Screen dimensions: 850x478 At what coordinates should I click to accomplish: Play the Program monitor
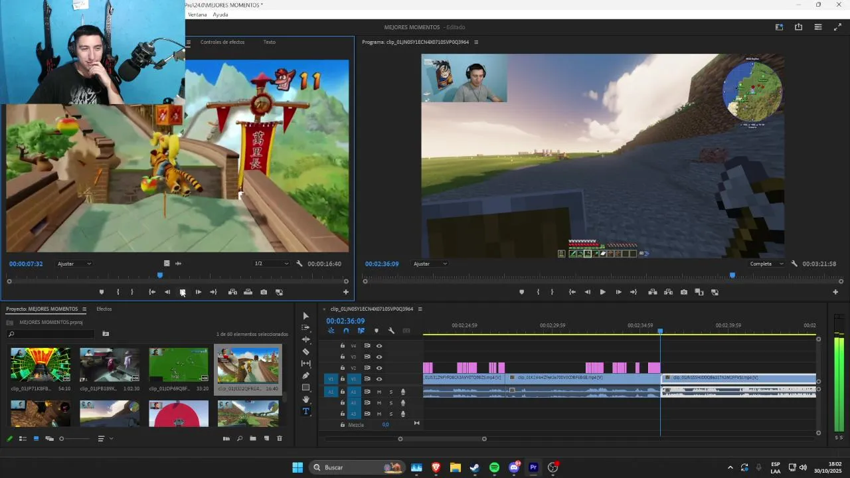point(603,292)
